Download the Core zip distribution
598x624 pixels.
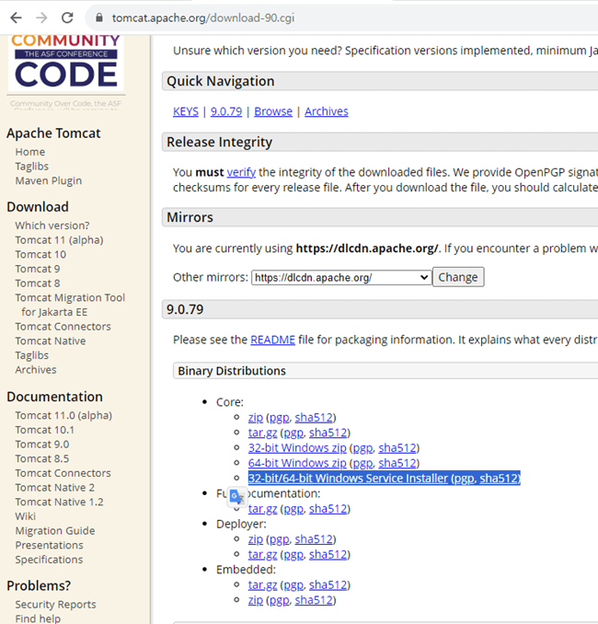point(256,418)
